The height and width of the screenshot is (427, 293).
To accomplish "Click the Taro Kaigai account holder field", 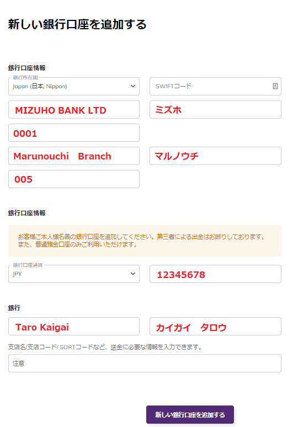I will click(74, 326).
